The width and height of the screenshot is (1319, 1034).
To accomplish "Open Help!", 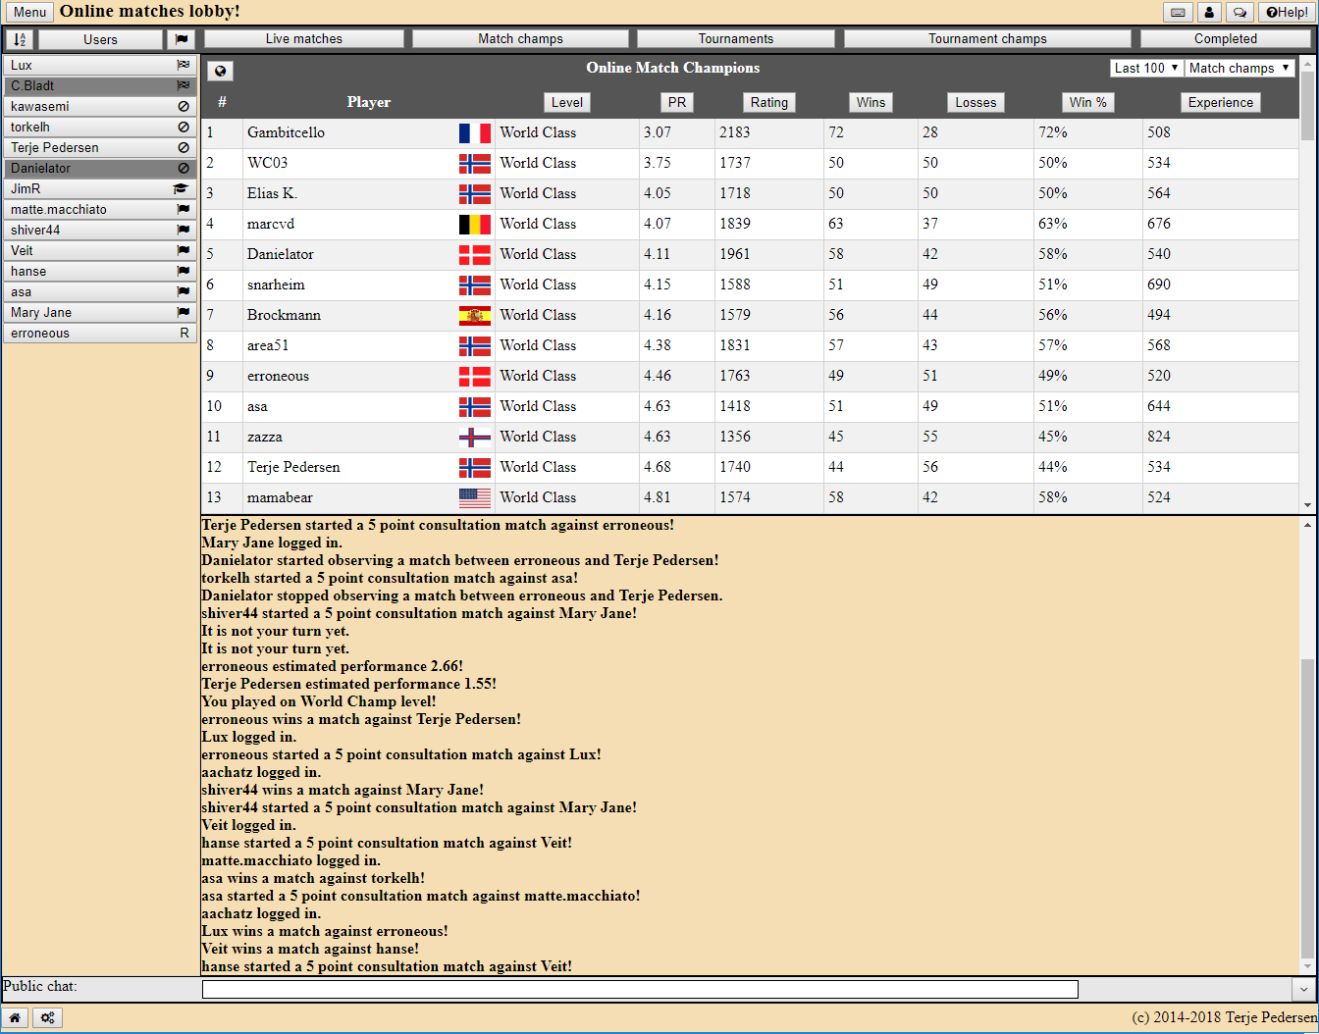I will pyautogui.click(x=1287, y=13).
